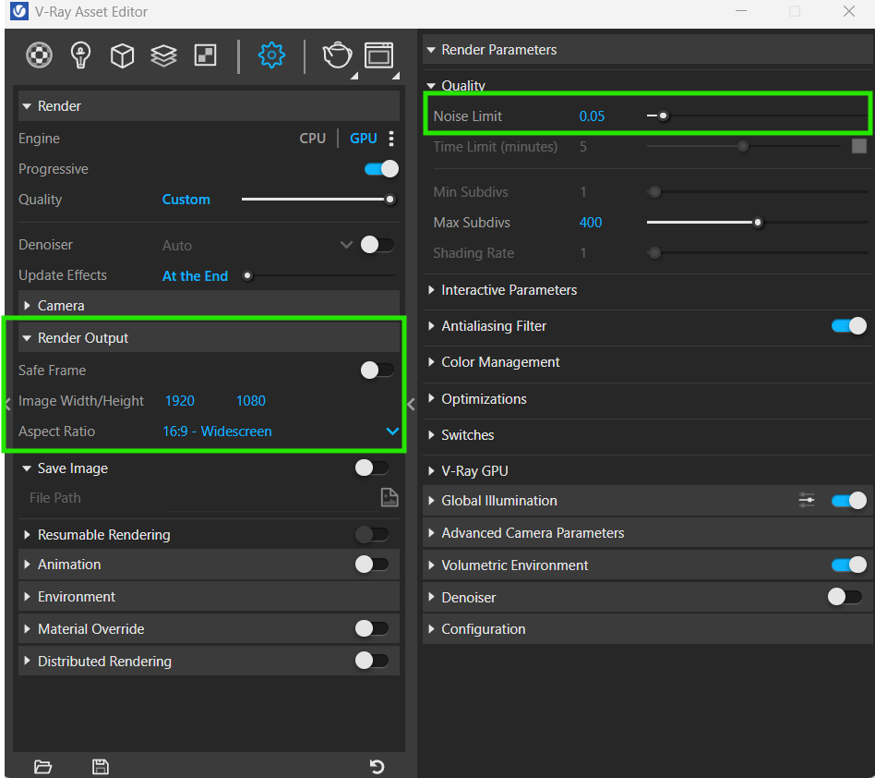875x778 pixels.
Task: Open the Settings gear tab
Action: pyautogui.click(x=271, y=55)
